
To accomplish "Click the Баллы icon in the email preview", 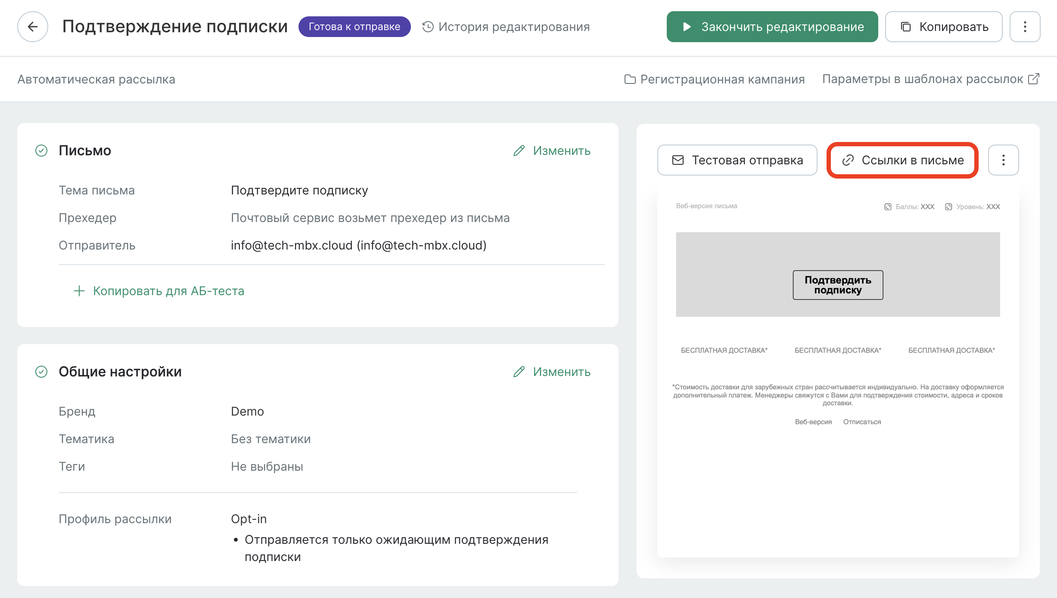I will (x=888, y=207).
